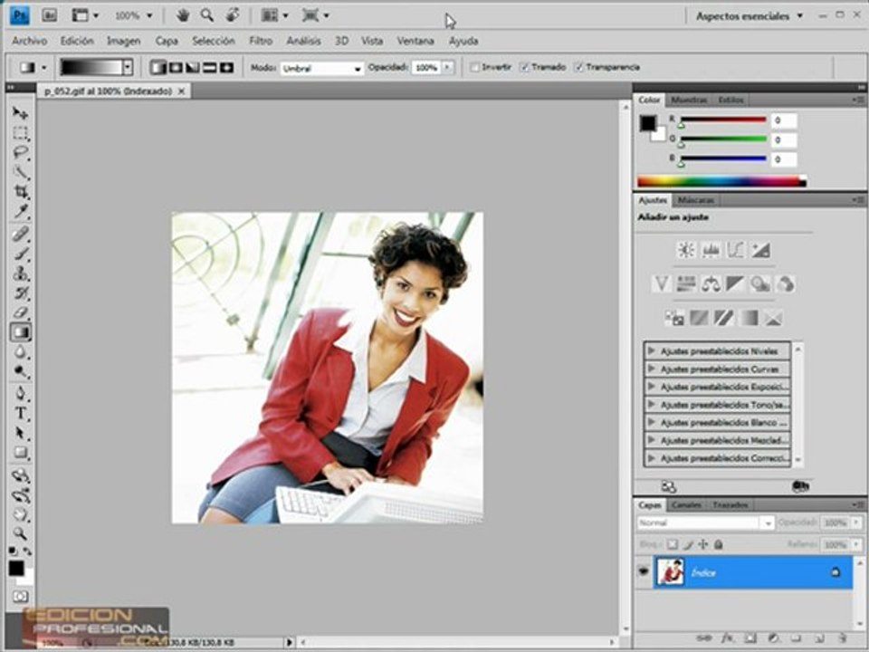Select the Eyedropper tool
Image resolution: width=869 pixels, height=652 pixels.
21,211
